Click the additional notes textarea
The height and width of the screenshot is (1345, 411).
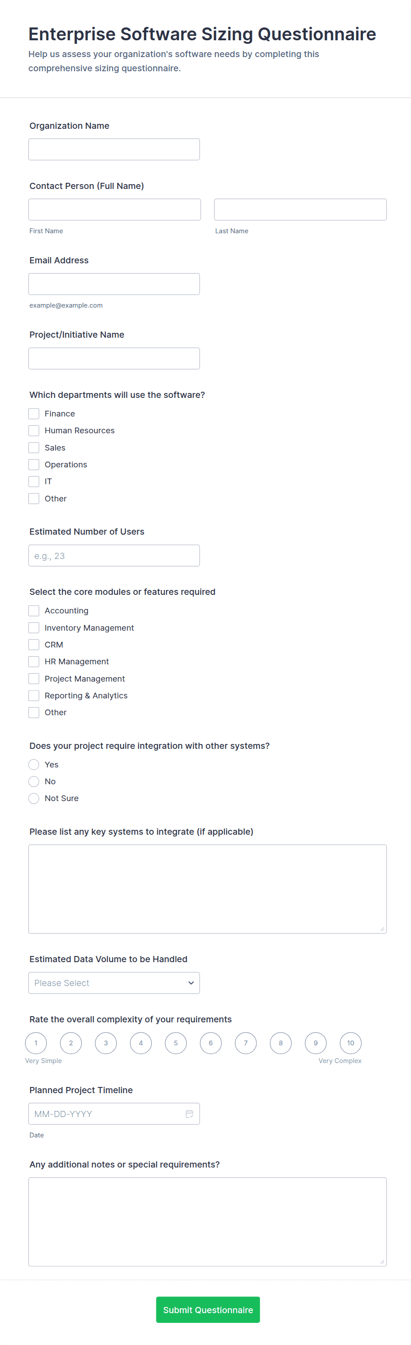[207, 1221]
